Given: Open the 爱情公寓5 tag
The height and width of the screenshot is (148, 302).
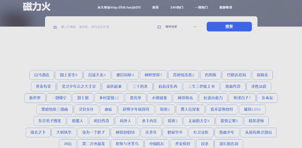Looking at the screenshot, I should tap(229, 121).
